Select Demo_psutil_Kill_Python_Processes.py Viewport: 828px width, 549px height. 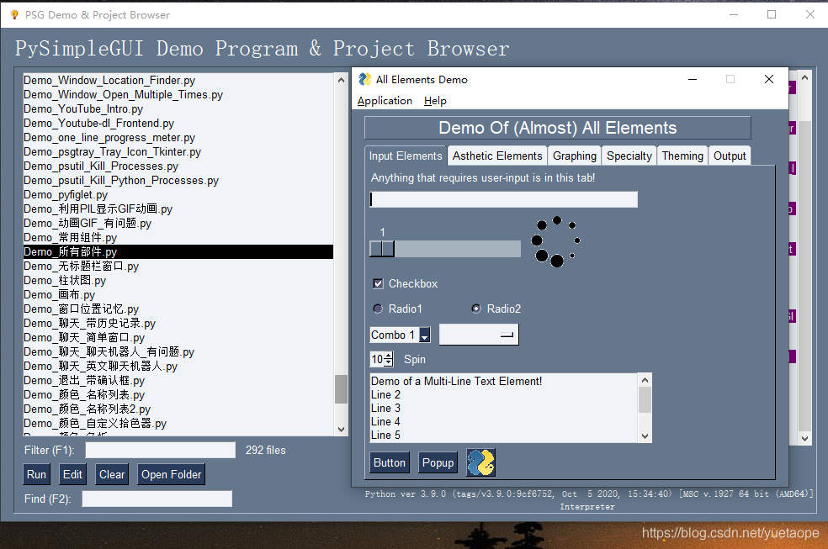click(x=178, y=180)
